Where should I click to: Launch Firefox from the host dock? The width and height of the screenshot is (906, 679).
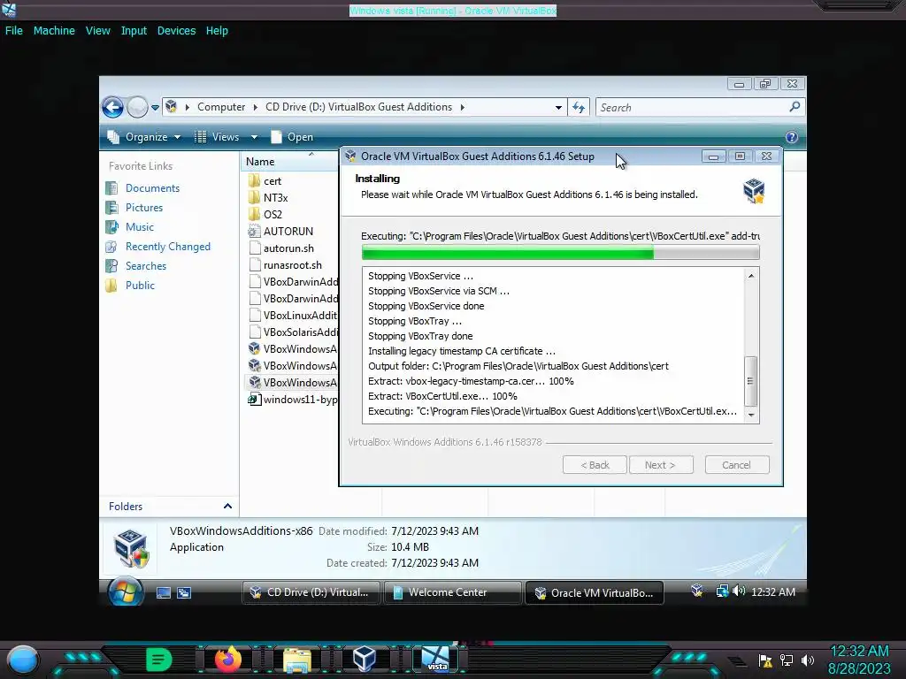pos(227,659)
